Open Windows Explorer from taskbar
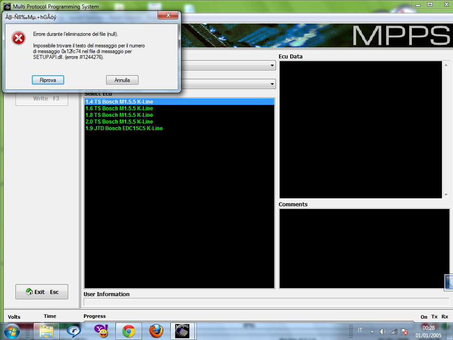The width and height of the screenshot is (453, 340). [x=46, y=331]
